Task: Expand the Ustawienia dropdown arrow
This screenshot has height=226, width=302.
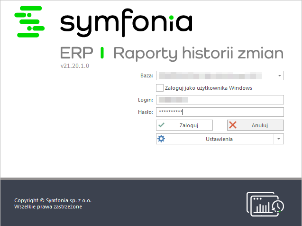Action: [279, 139]
